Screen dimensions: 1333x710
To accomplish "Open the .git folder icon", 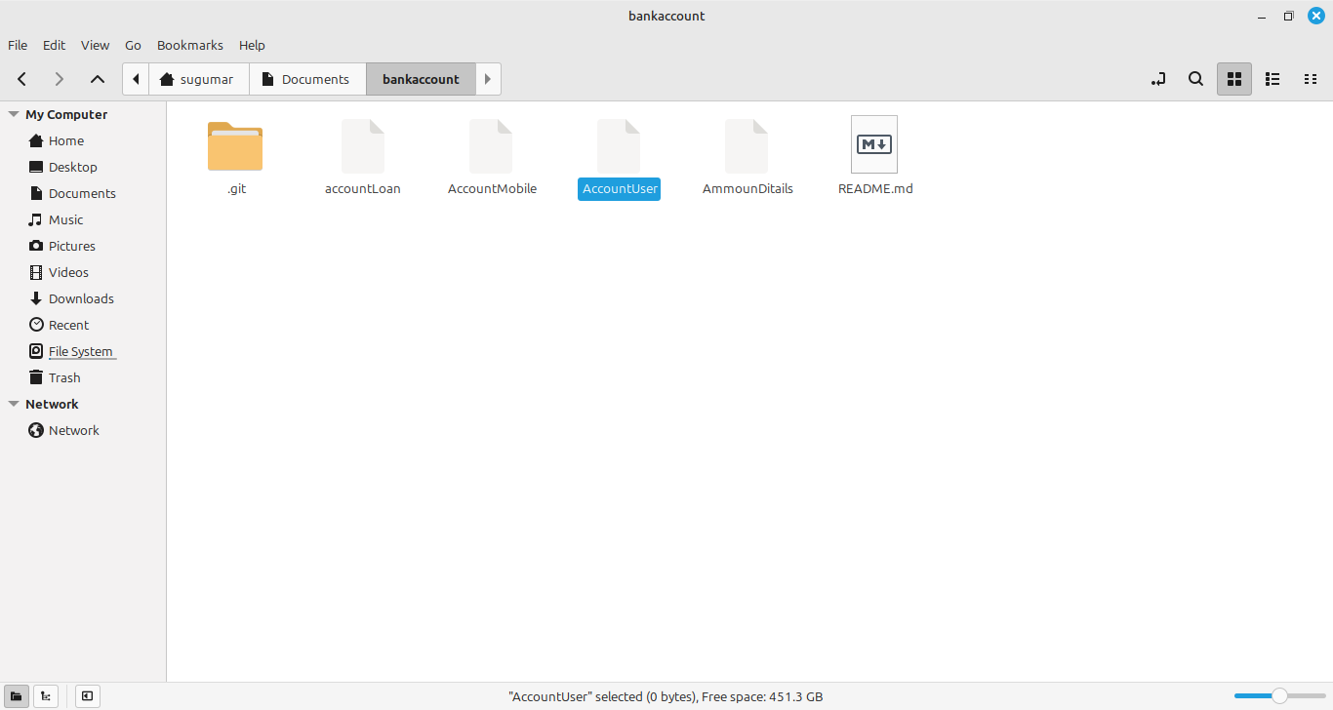I will pyautogui.click(x=235, y=146).
